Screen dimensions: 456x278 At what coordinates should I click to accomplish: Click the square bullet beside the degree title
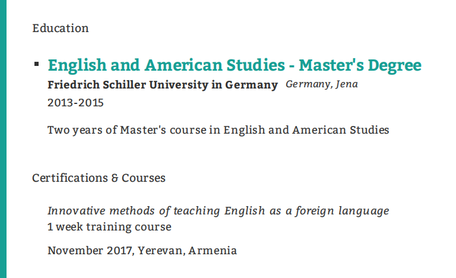pyautogui.click(x=36, y=63)
